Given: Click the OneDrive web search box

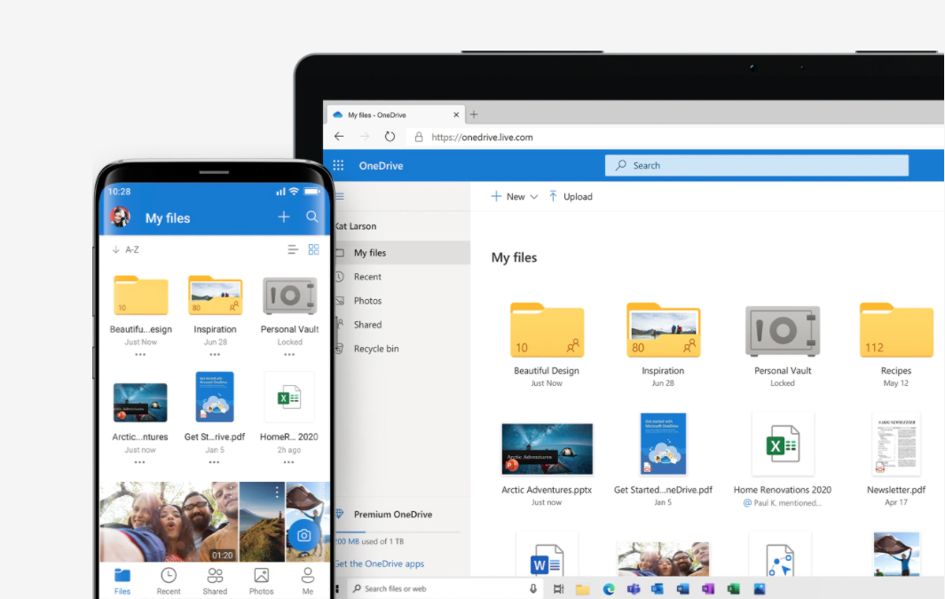Looking at the screenshot, I should (756, 165).
